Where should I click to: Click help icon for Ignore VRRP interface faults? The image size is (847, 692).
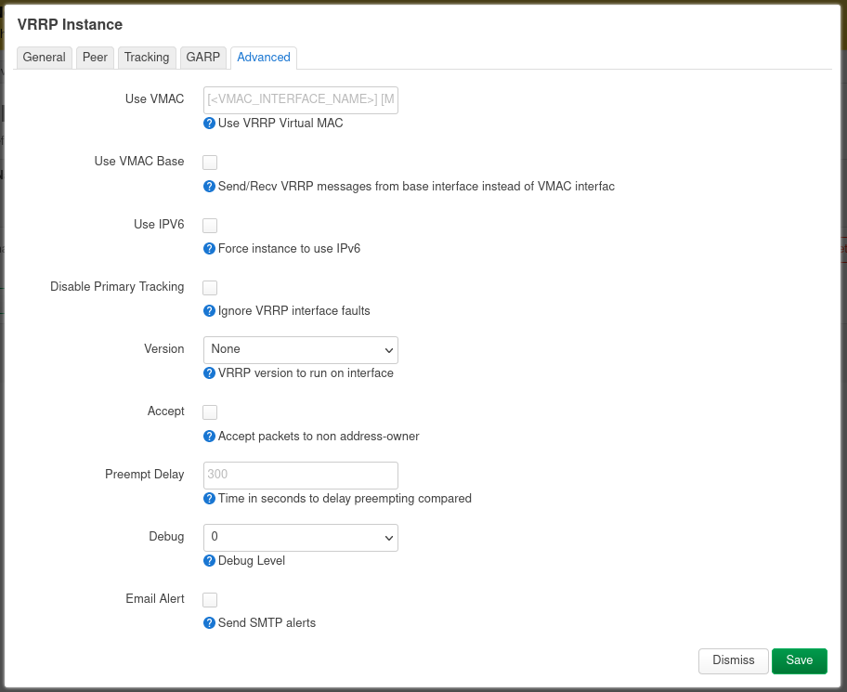(209, 310)
